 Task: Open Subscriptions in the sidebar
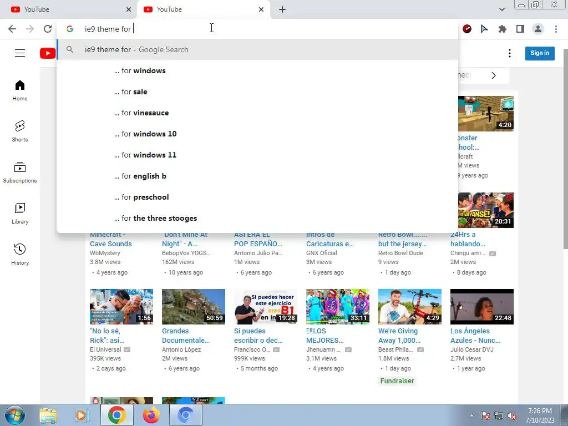[x=20, y=173]
